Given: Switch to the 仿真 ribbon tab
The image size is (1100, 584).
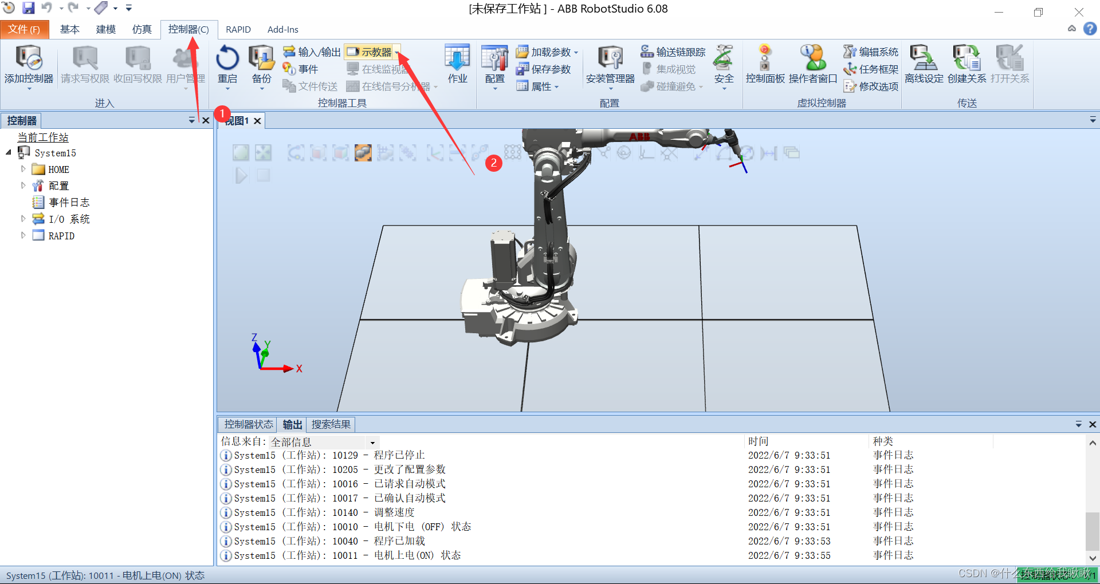Looking at the screenshot, I should pyautogui.click(x=142, y=29).
